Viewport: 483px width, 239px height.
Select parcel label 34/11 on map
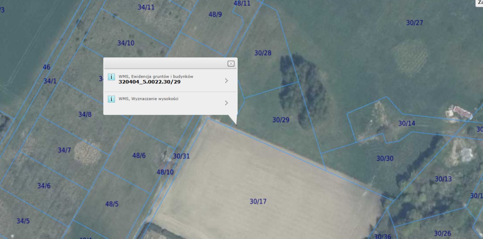pyautogui.click(x=146, y=7)
